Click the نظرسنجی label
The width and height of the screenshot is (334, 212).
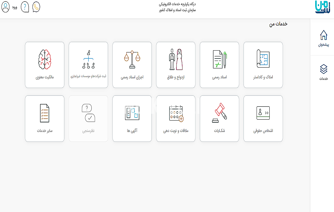(x=88, y=131)
